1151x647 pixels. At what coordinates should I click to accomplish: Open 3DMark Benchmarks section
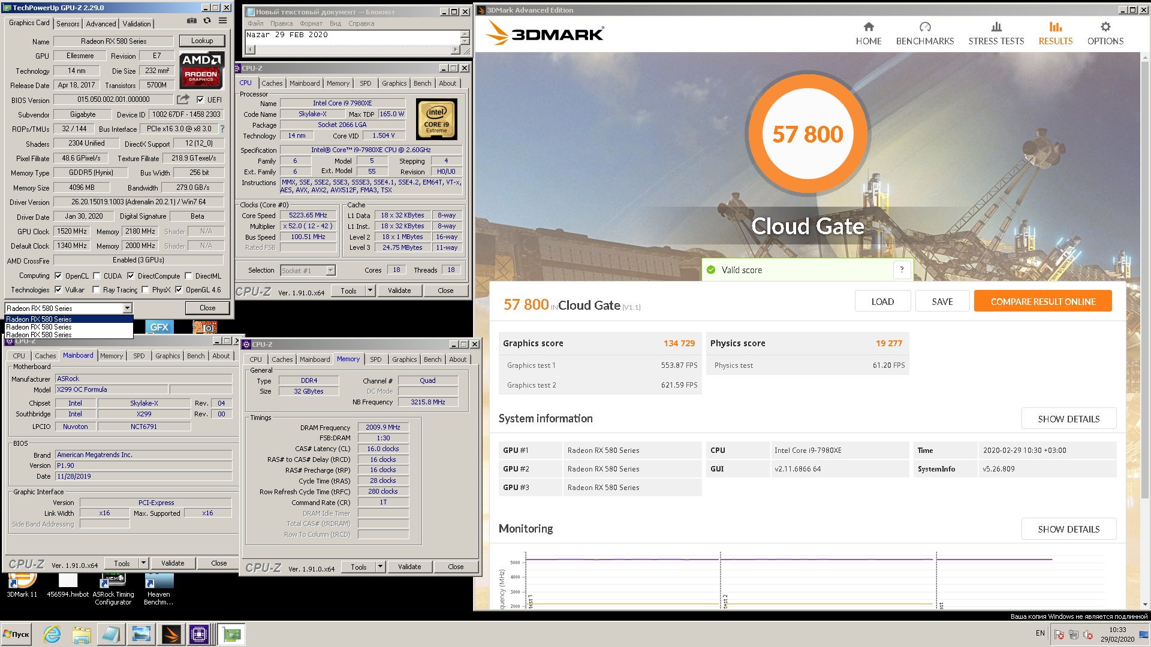coord(925,34)
